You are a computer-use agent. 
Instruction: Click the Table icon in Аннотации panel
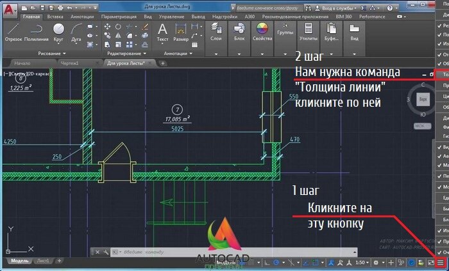click(x=194, y=45)
